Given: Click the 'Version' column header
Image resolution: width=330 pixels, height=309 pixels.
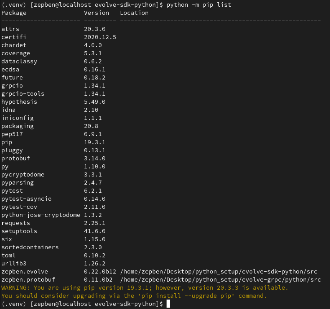Looking at the screenshot, I should 97,13.
